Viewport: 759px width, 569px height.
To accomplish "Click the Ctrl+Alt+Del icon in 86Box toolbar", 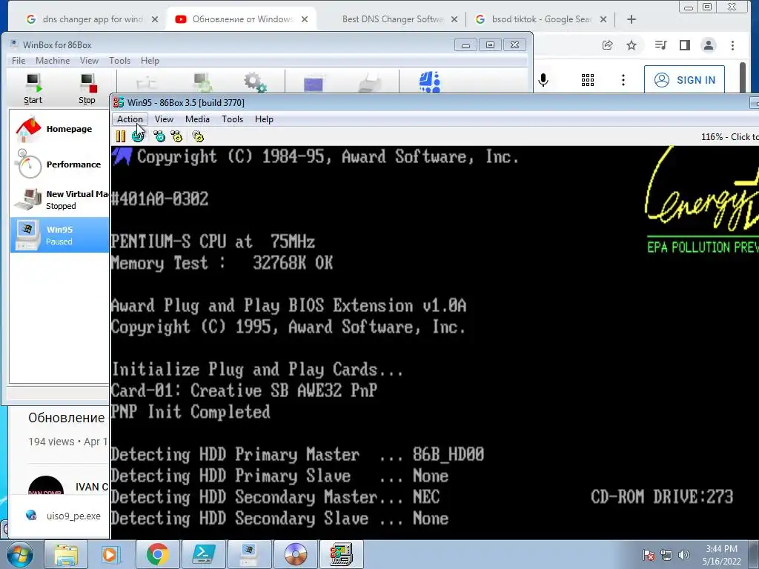I will (159, 136).
